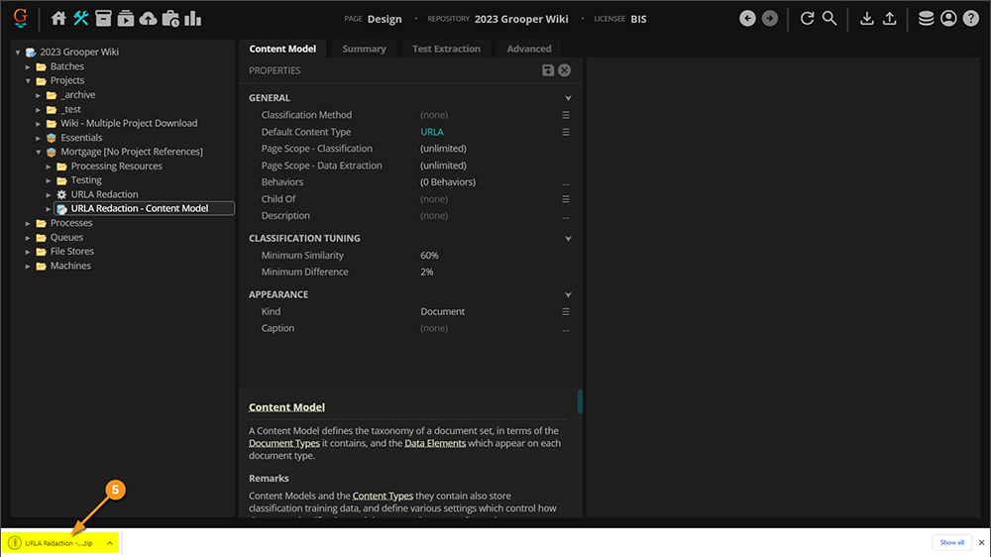
Task: Click the upload icon in the top bar
Action: click(x=890, y=18)
